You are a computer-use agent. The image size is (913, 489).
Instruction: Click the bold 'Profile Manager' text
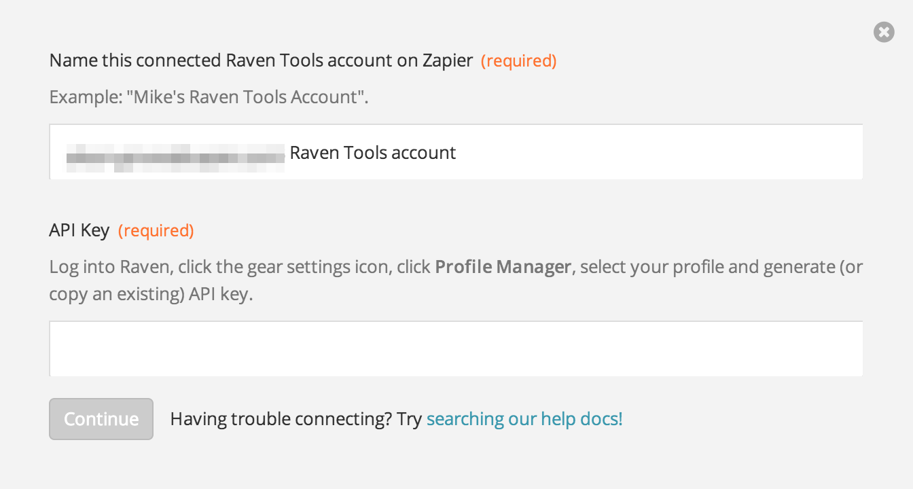[x=503, y=266]
